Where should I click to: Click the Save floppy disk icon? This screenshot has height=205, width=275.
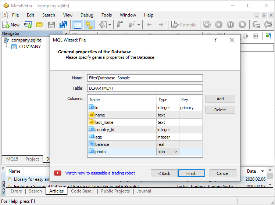click(x=51, y=25)
